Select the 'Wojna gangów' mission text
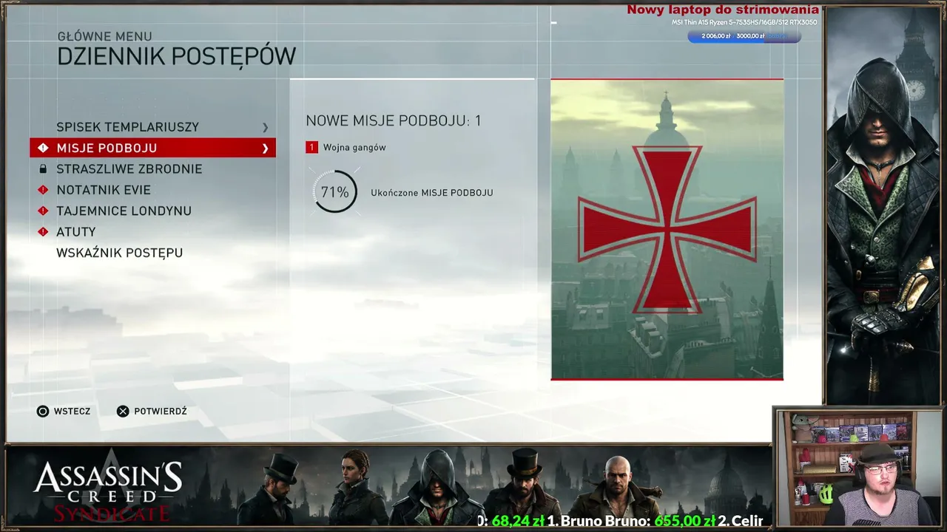This screenshot has width=947, height=532. click(x=354, y=148)
